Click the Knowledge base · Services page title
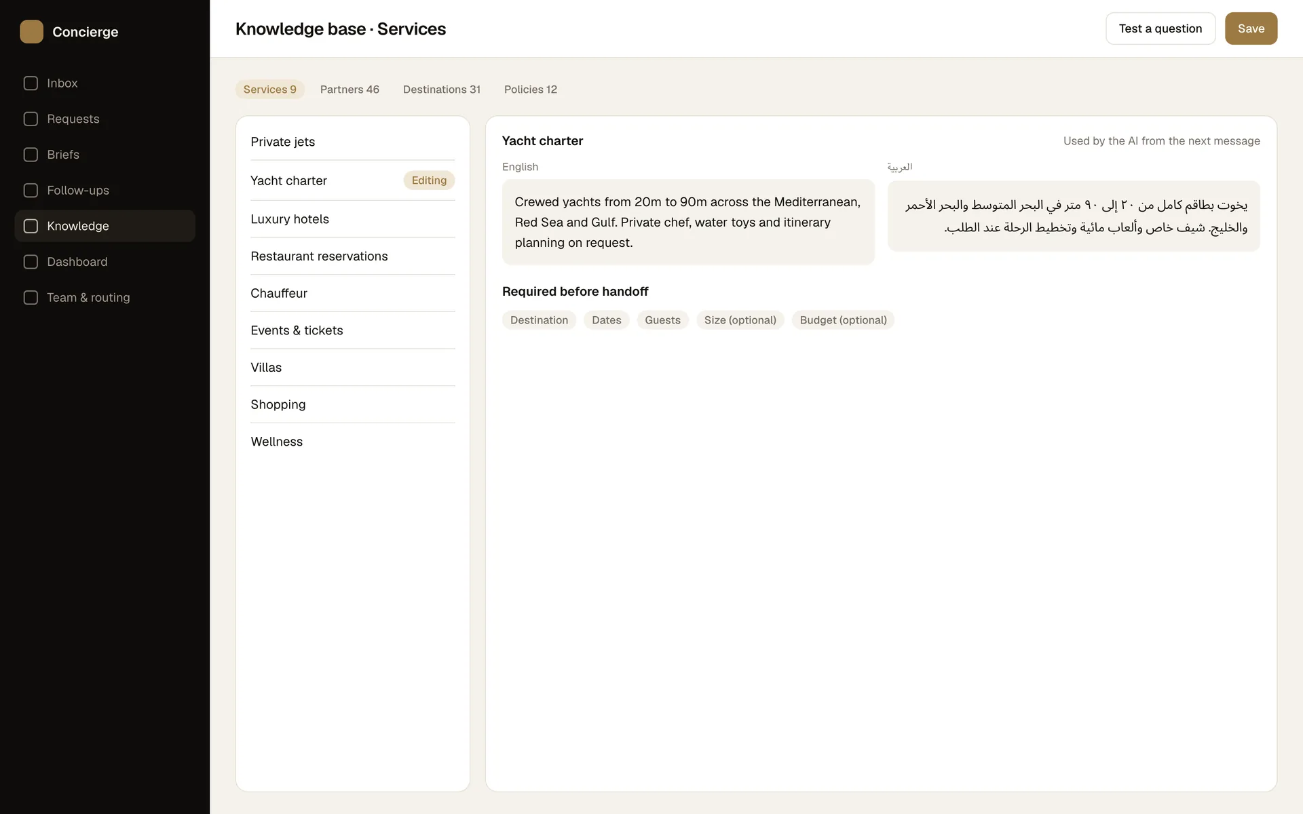1303x814 pixels. point(341,29)
